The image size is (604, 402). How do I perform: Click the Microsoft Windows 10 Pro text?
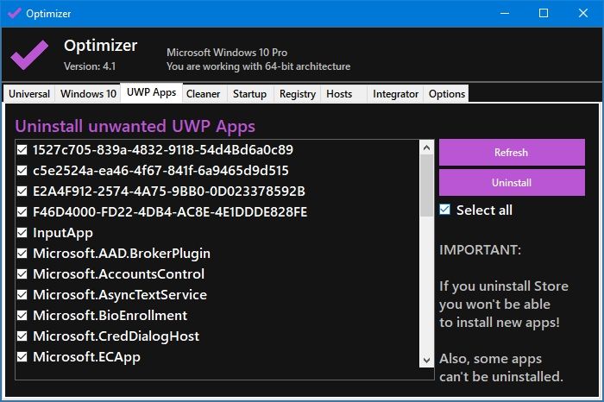227,53
